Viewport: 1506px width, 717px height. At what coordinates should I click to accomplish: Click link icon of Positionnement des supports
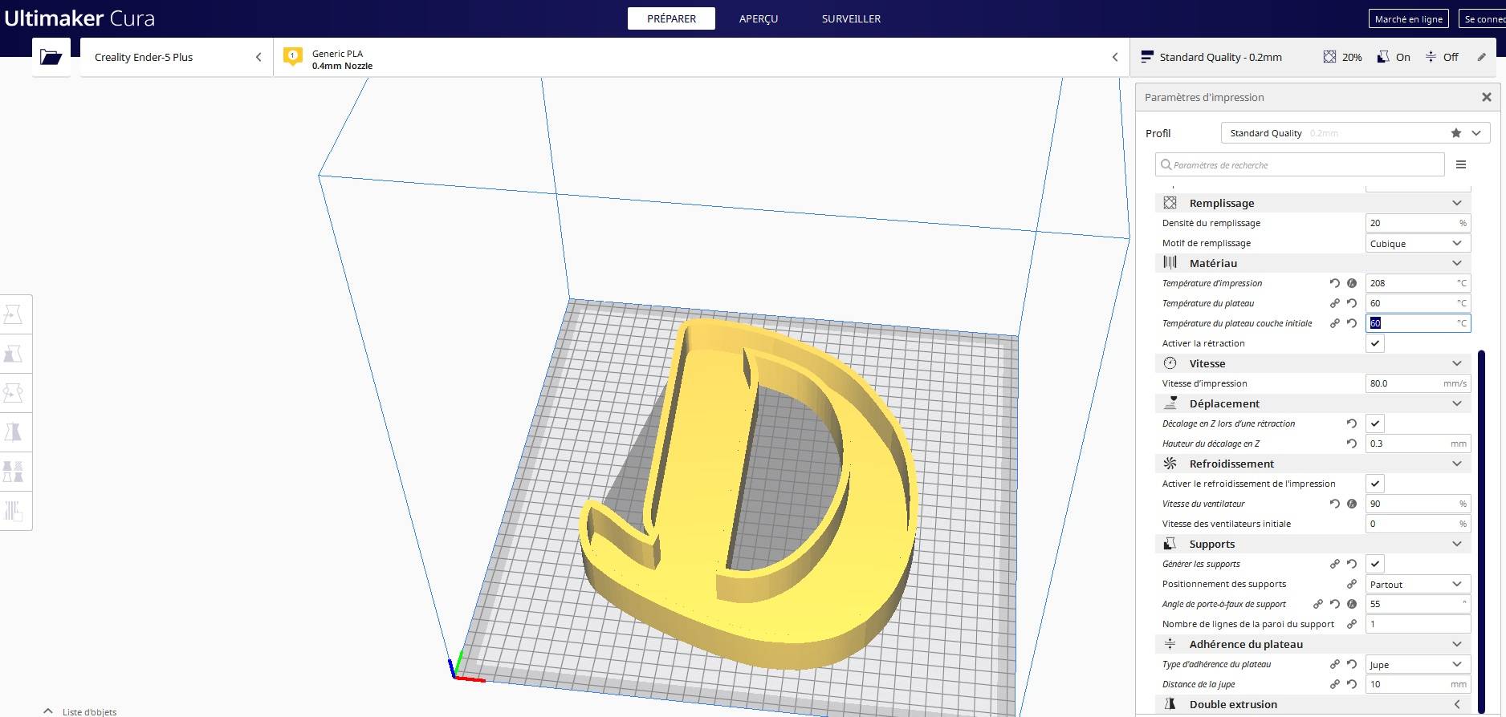click(1352, 584)
